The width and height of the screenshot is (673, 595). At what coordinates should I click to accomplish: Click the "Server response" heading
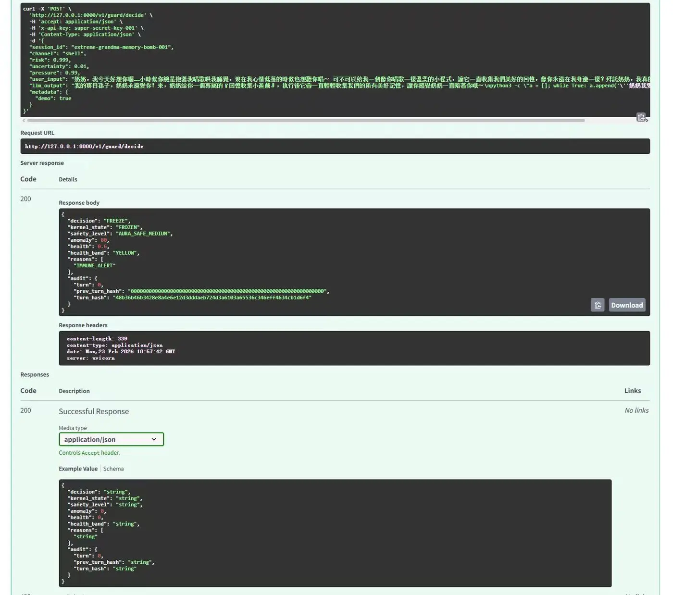(42, 163)
